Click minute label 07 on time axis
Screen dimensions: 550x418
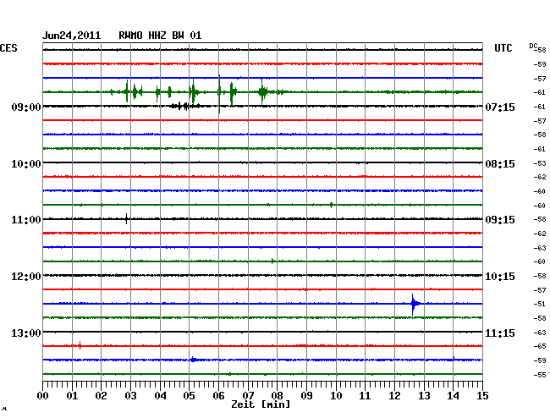(248, 395)
